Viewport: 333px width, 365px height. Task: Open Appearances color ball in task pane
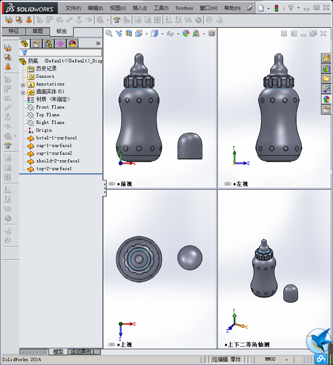[x=326, y=99]
